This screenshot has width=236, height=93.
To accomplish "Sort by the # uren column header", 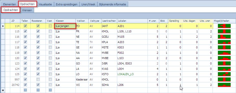I will (153, 21).
